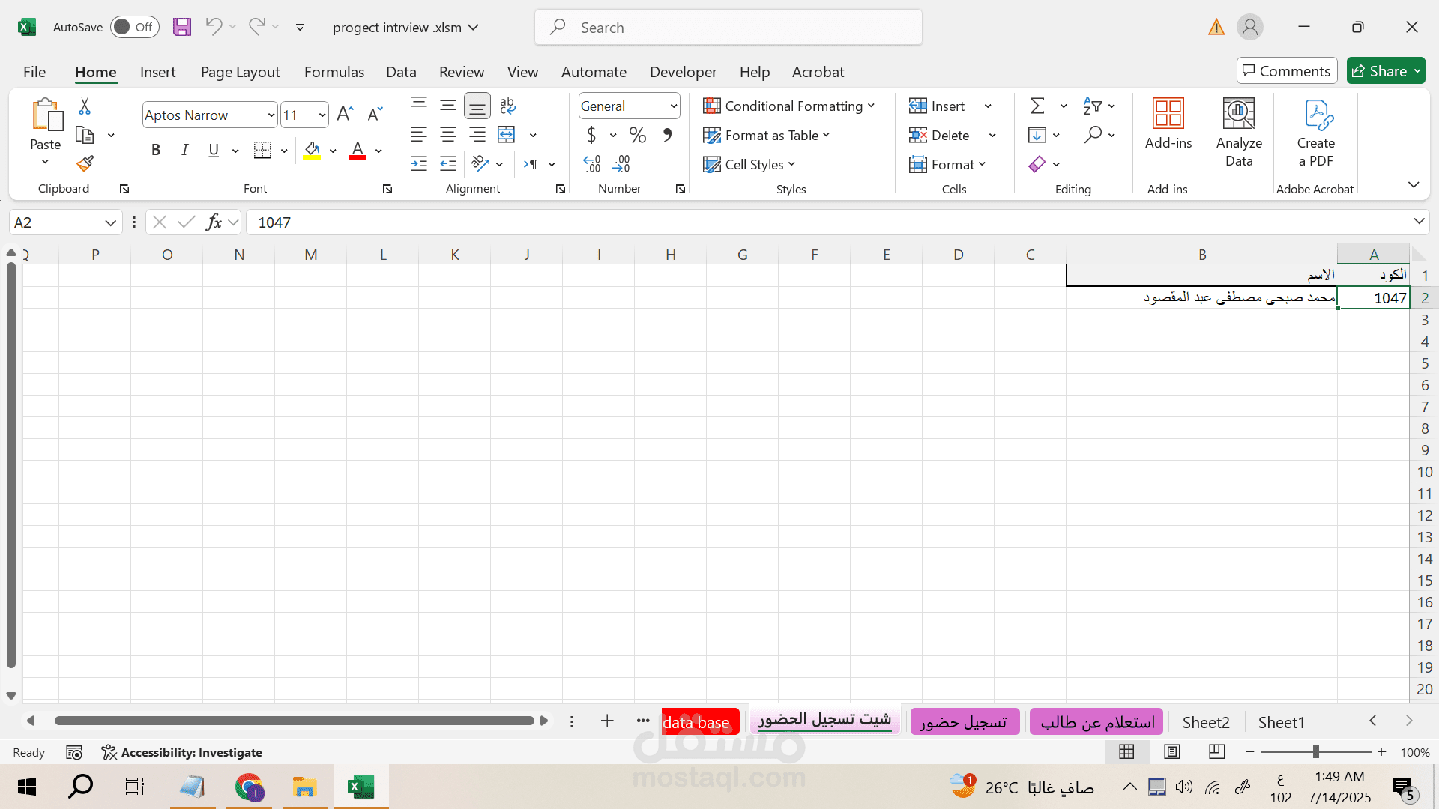The image size is (1439, 809).
Task: Open the Formulas ribbon tab
Action: pos(334,72)
